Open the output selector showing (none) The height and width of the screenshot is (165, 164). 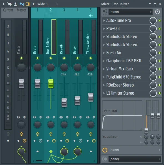[x=135, y=159]
